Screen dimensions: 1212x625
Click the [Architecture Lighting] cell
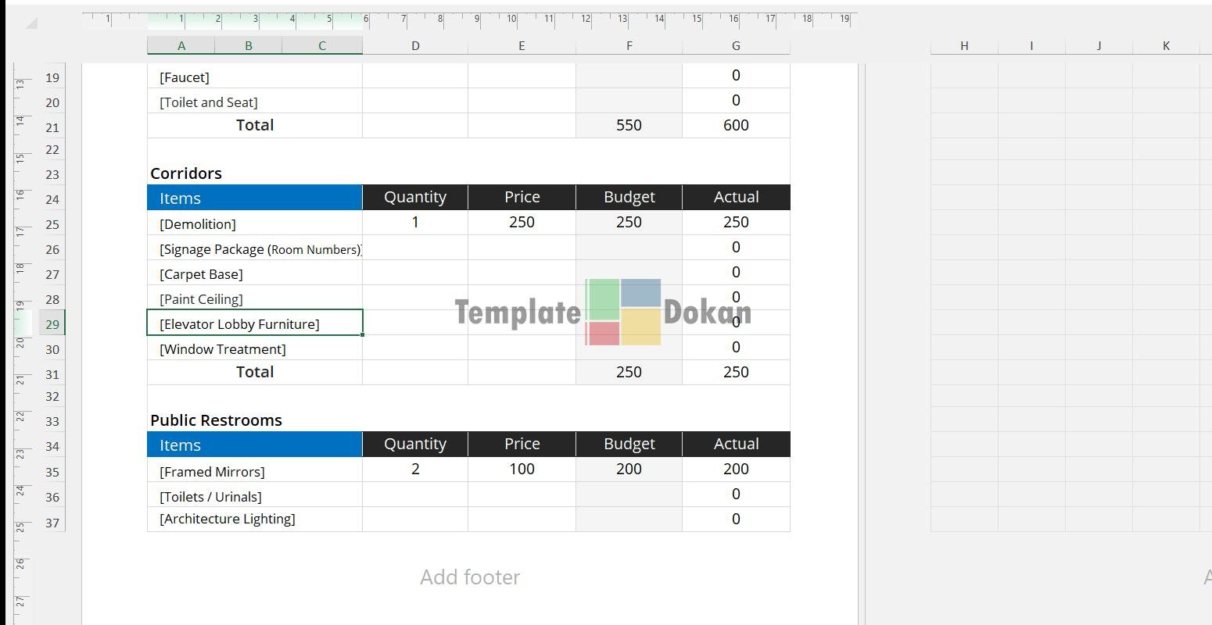coord(254,520)
